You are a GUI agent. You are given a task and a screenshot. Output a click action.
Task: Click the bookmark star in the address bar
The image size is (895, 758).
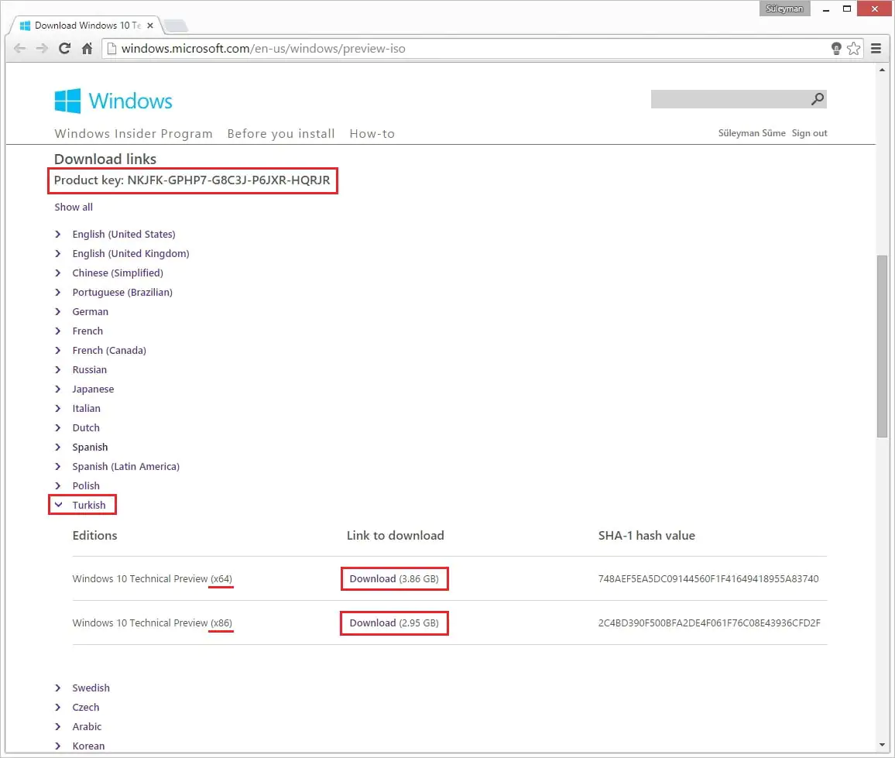[x=854, y=48]
